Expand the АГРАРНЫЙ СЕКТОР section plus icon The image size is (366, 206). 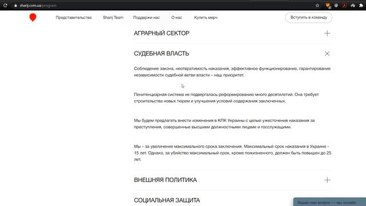[327, 33]
